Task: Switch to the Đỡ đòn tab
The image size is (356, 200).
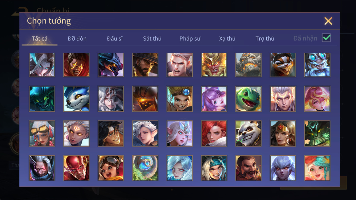Action: pyautogui.click(x=77, y=39)
